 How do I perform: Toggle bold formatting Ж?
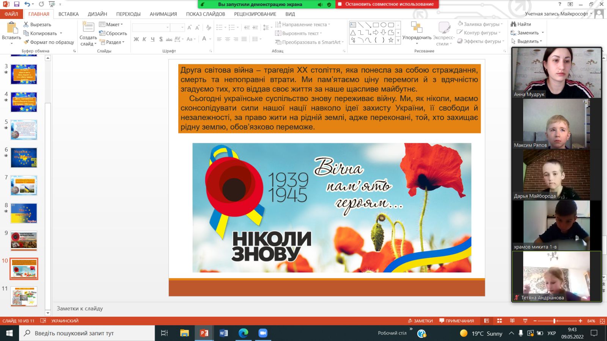136,39
